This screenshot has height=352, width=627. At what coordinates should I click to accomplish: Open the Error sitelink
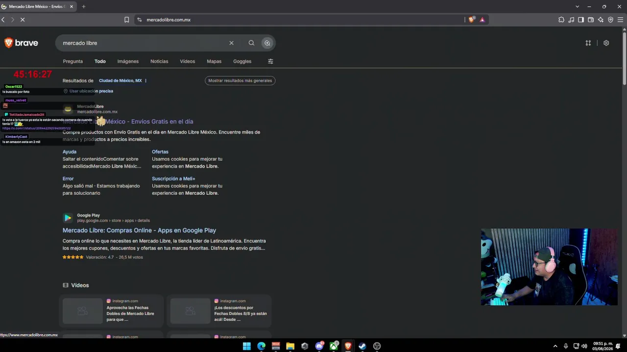[x=68, y=178]
